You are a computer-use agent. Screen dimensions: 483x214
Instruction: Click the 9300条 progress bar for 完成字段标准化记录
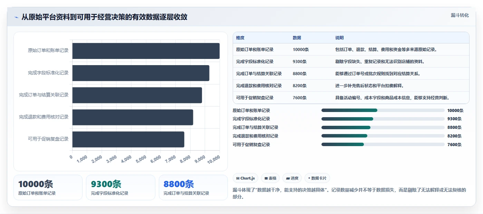[x=383, y=119]
